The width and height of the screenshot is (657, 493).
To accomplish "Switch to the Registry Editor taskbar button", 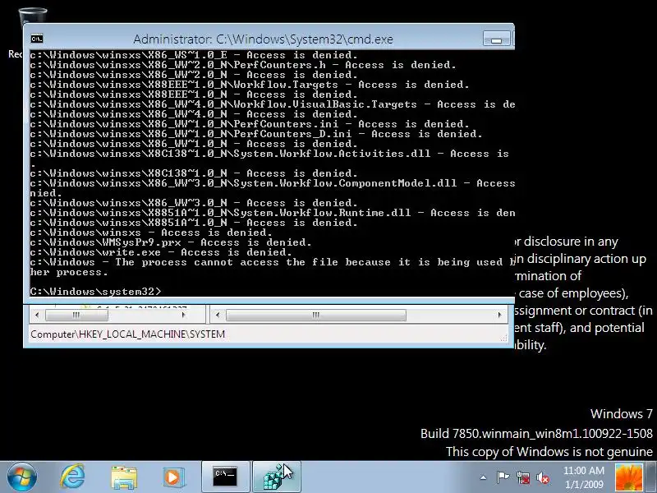I will (x=277, y=477).
